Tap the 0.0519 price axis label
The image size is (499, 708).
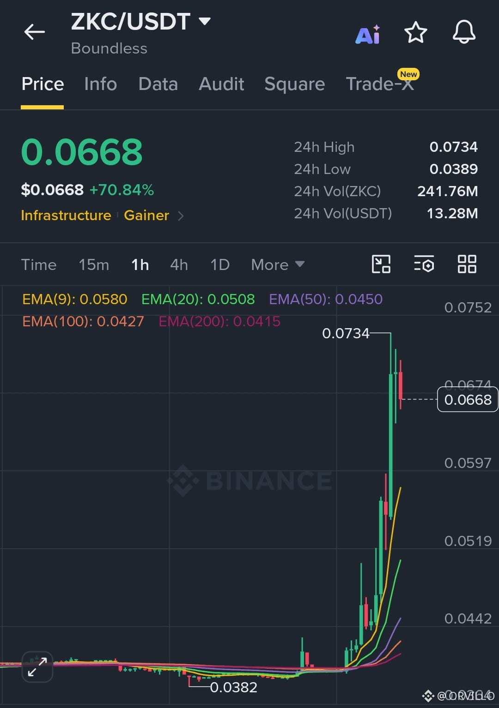click(468, 541)
